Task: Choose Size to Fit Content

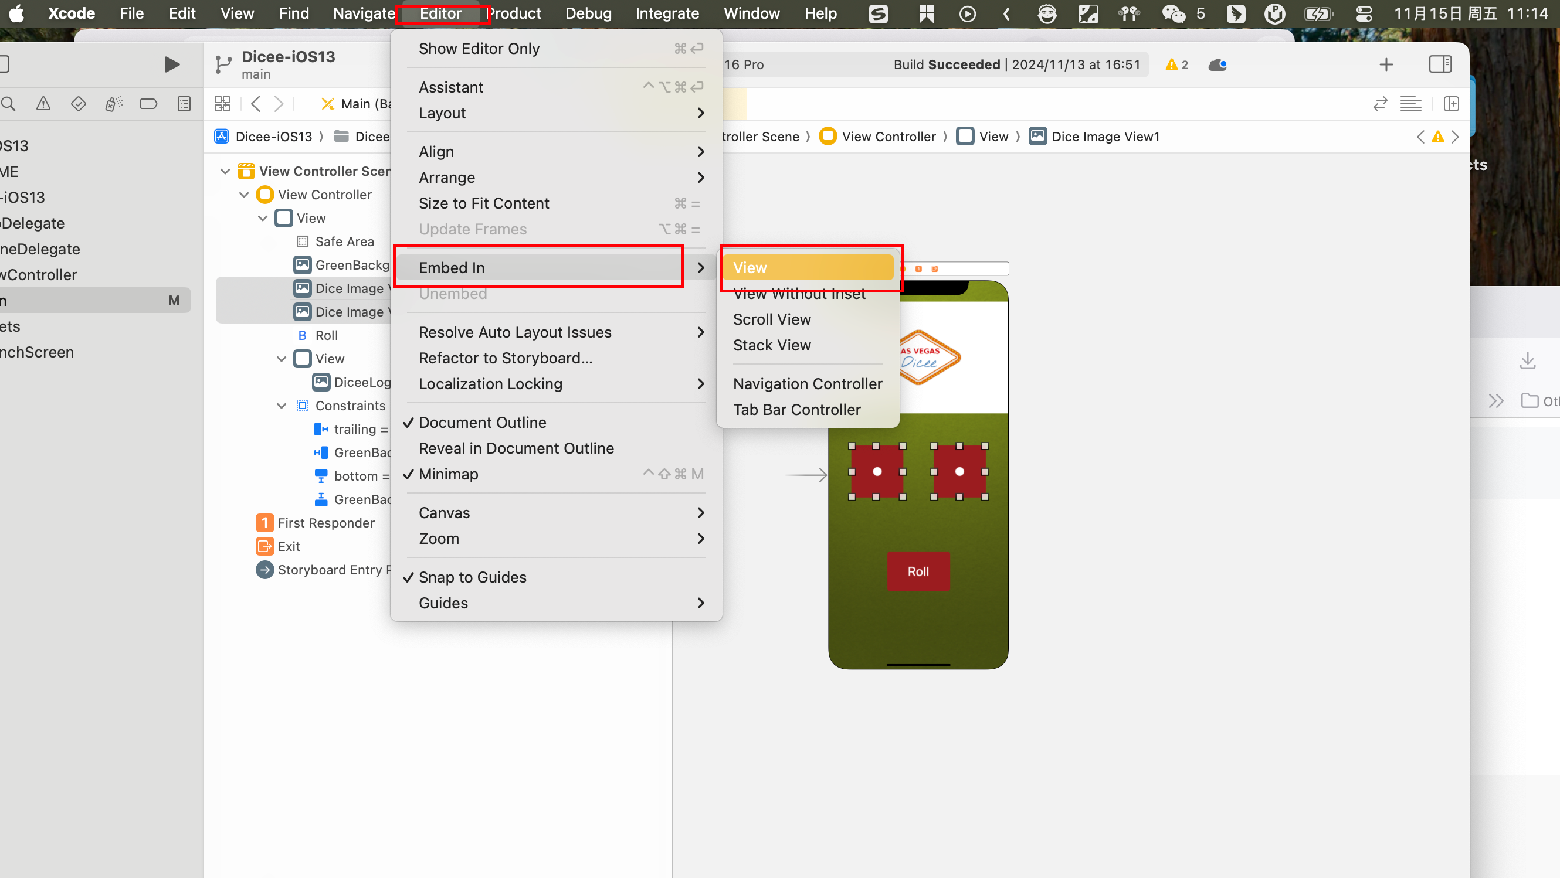Action: tap(556, 203)
